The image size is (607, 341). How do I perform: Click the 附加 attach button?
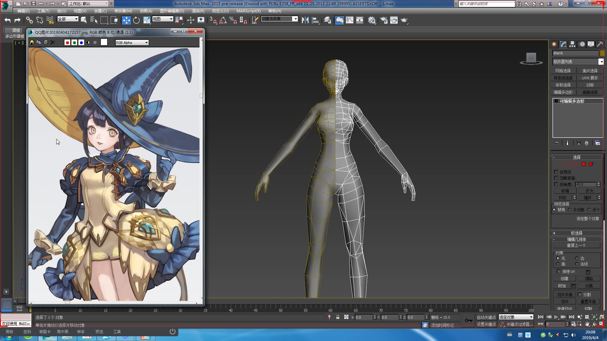tap(562, 286)
